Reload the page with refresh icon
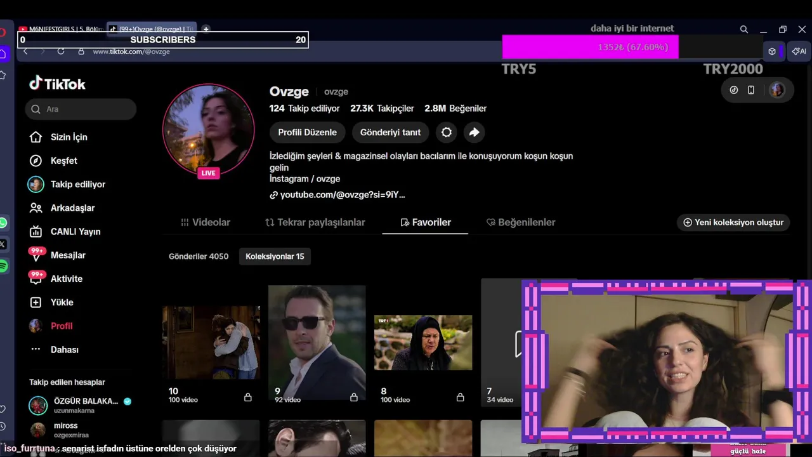The width and height of the screenshot is (812, 457). click(x=61, y=51)
